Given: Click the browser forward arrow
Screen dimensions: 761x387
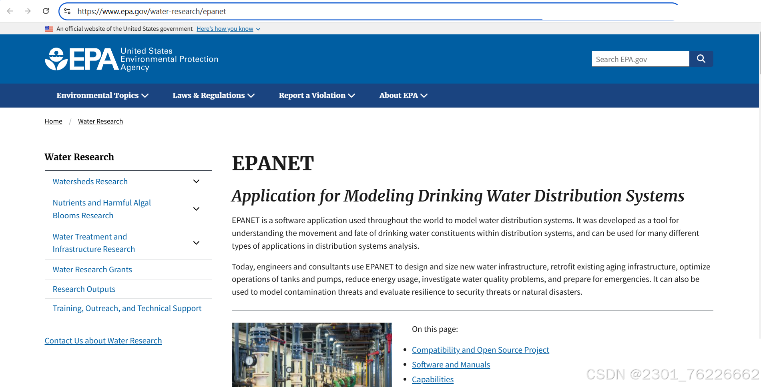Looking at the screenshot, I should coord(28,11).
